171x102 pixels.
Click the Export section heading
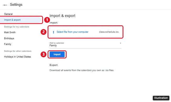[x=54, y=65]
